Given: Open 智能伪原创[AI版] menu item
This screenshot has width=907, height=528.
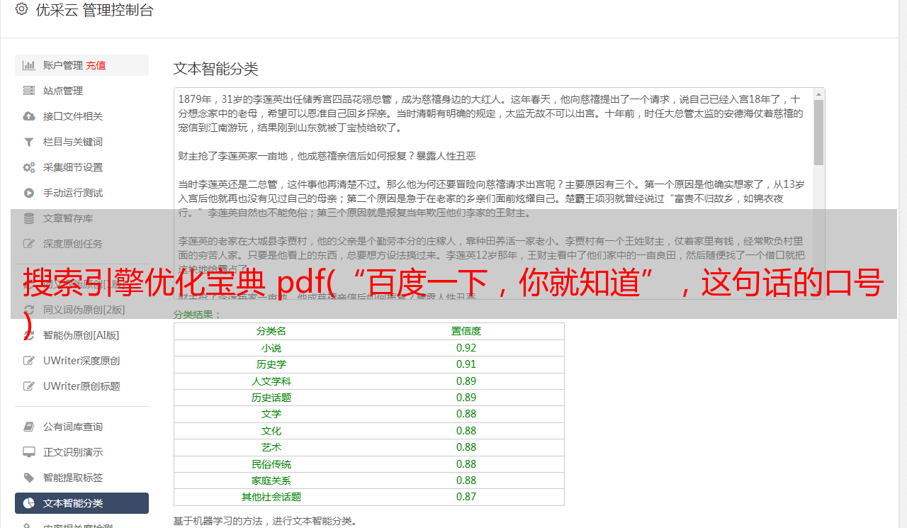Looking at the screenshot, I should point(81,335).
